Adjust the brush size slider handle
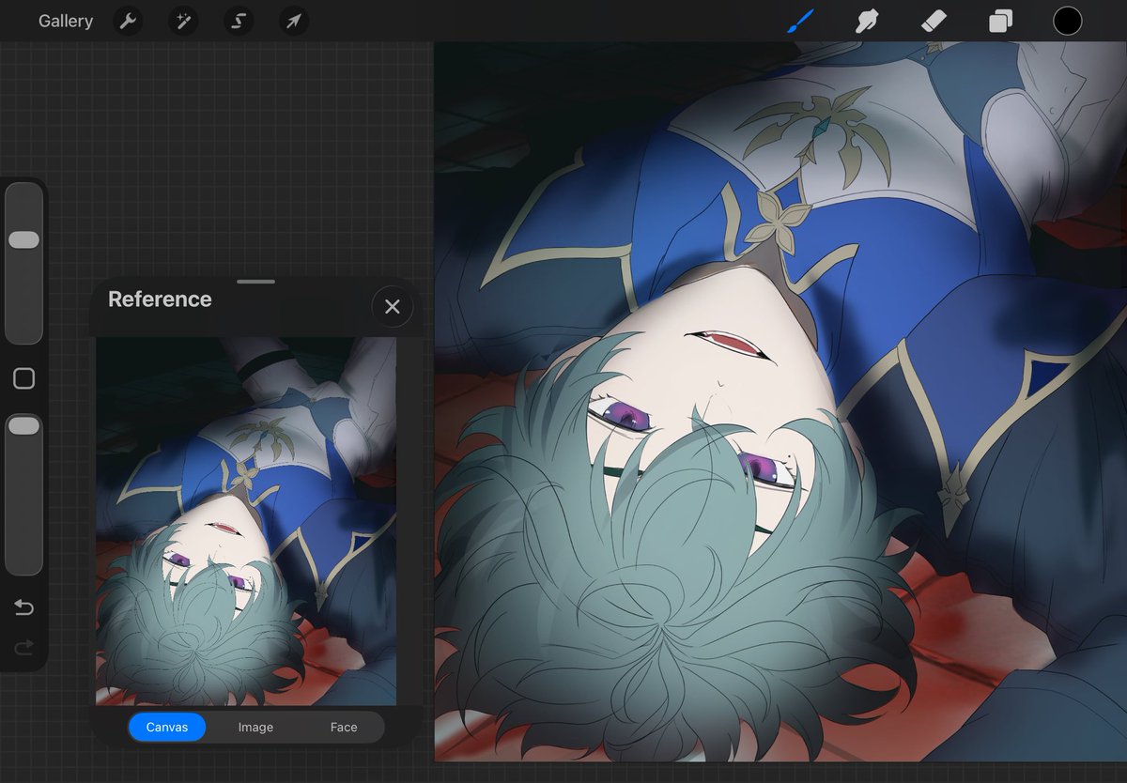The image size is (1127, 783). 23,240
